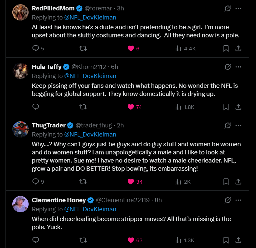Share Clementine Honey's tweet
The width and height of the screenshot is (256, 248).
pyautogui.click(x=238, y=240)
